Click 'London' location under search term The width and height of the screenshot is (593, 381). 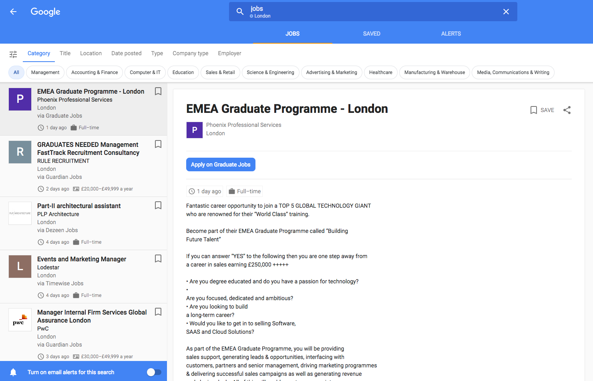262,16
